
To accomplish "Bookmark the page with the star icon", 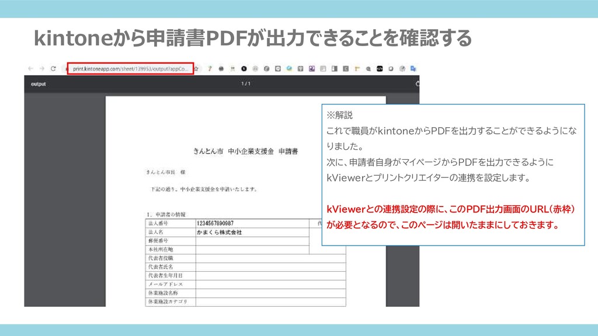I will point(196,69).
